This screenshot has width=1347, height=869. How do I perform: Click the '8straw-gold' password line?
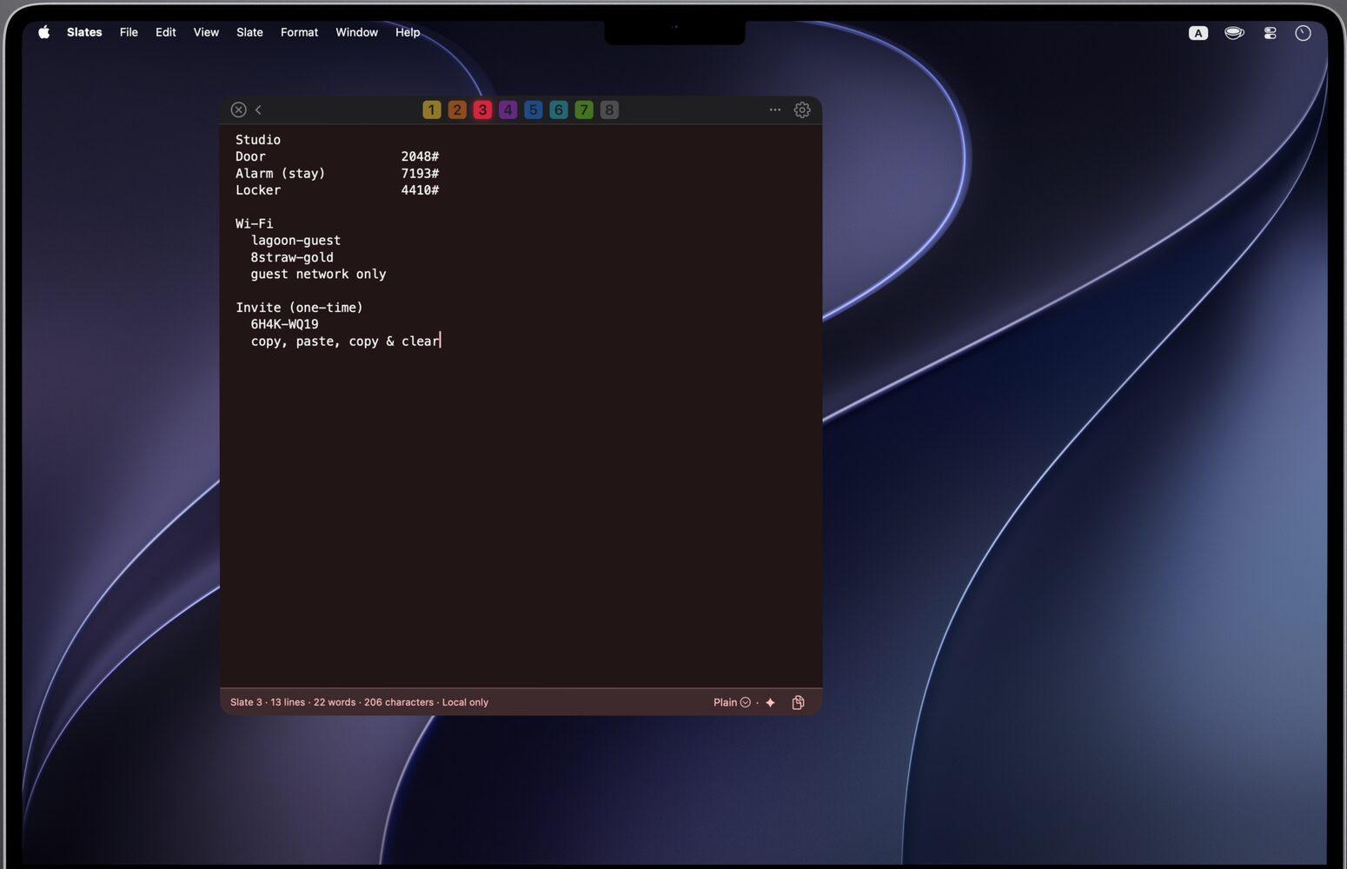(x=292, y=257)
